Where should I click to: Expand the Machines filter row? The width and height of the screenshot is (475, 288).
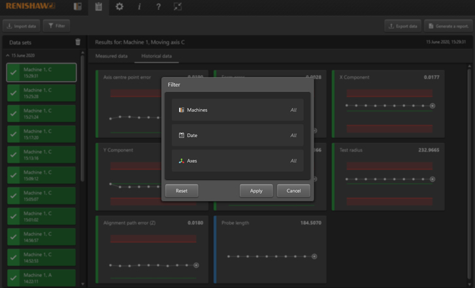(237, 110)
